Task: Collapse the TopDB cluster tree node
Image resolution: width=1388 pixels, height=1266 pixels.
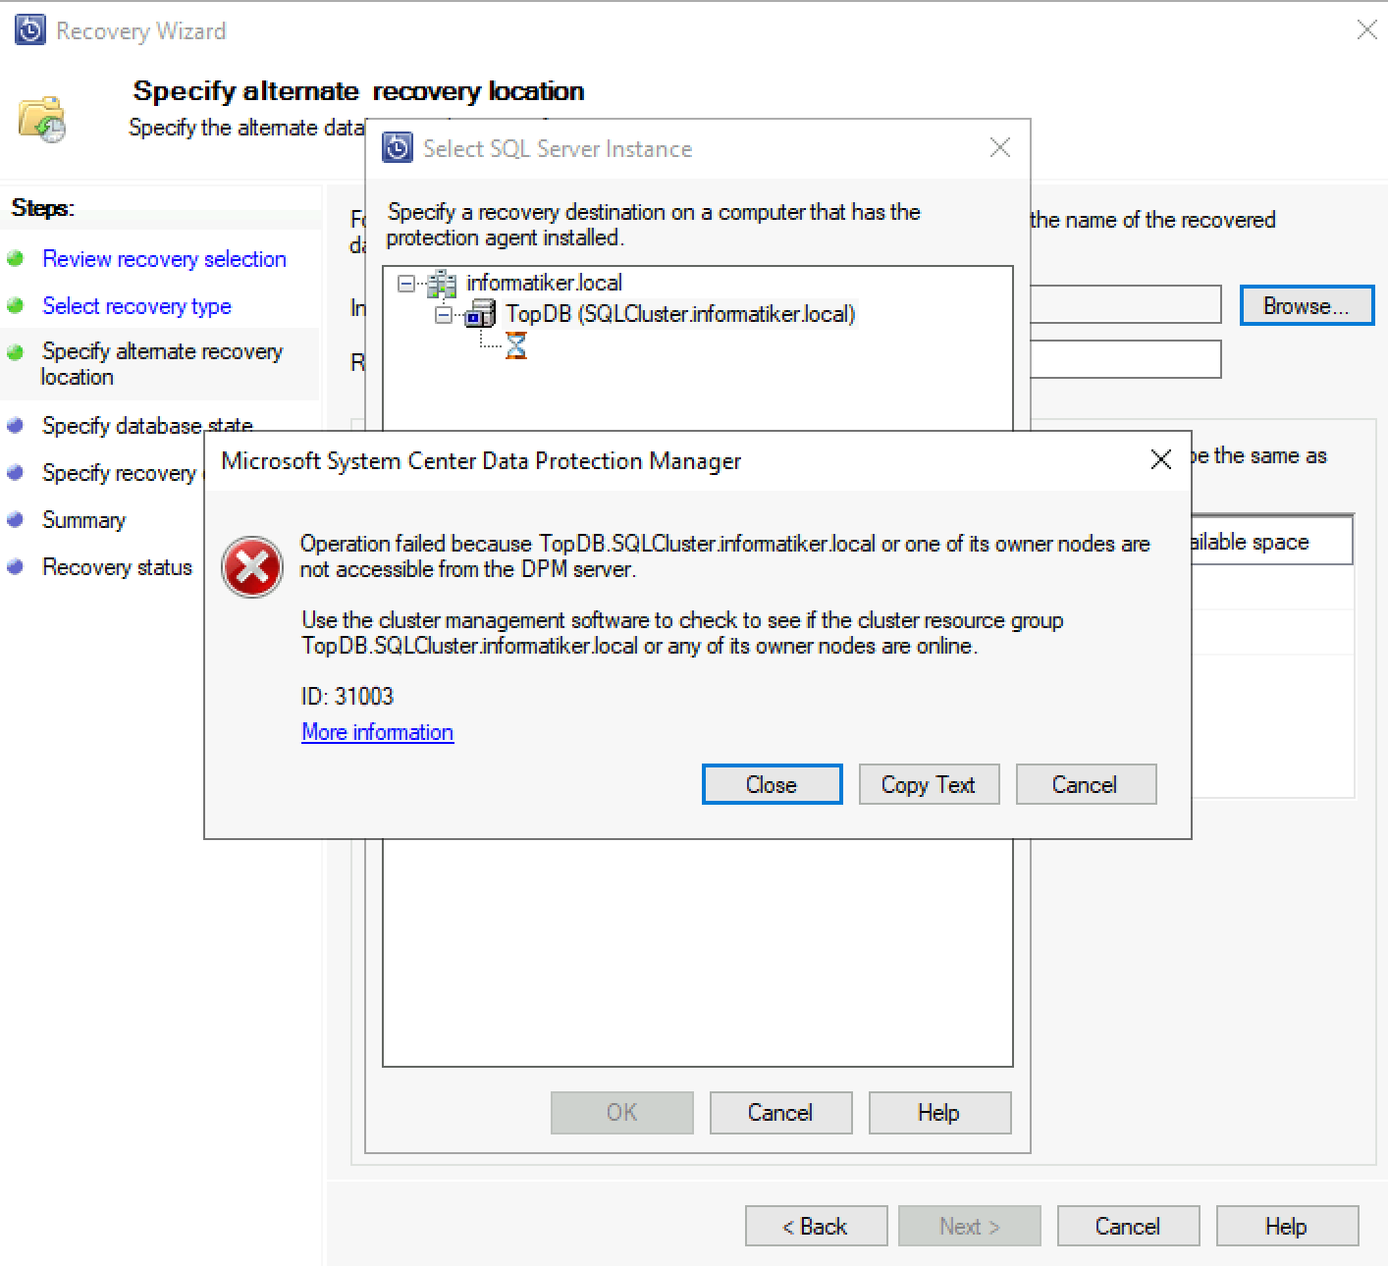Action: (x=445, y=315)
